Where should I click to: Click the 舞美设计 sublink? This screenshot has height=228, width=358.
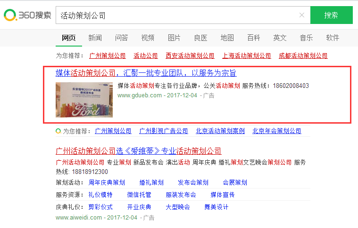tap(216, 207)
